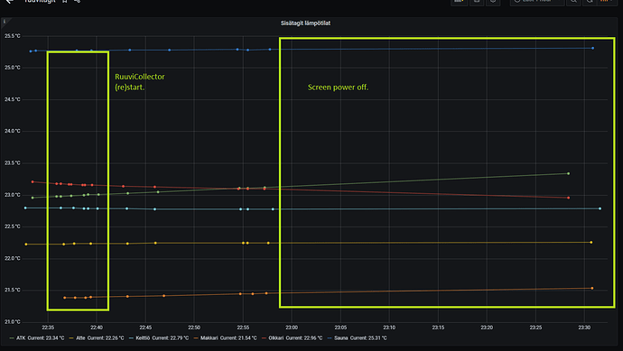Click the last red Olkkari data point

[568, 198]
